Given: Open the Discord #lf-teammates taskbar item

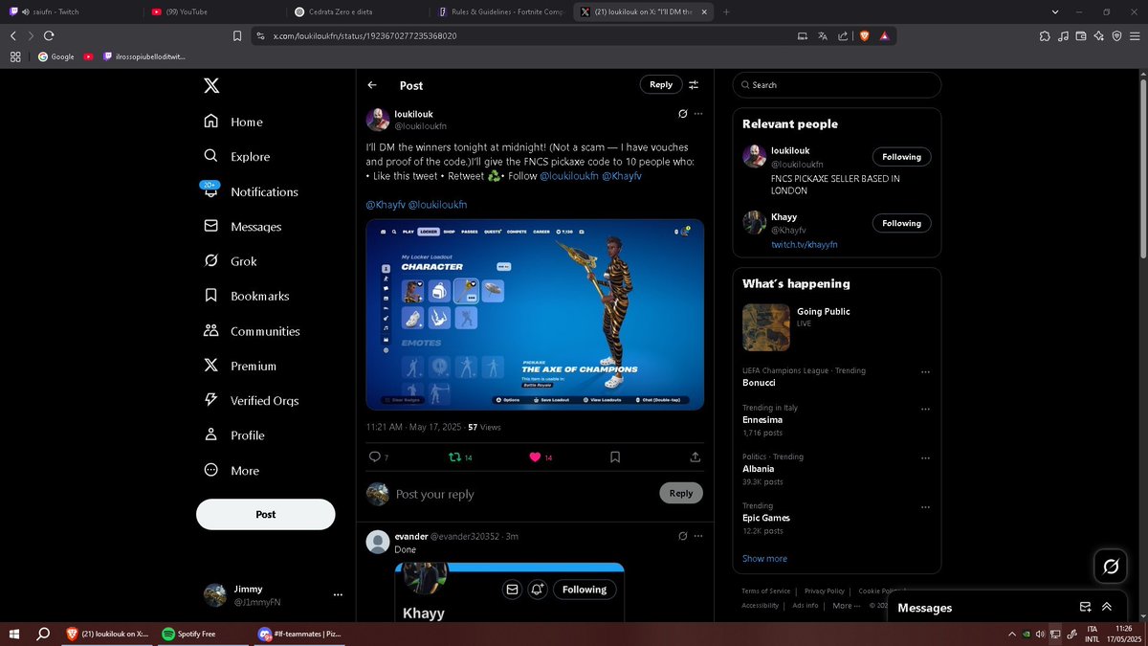Looking at the screenshot, I should click(x=299, y=634).
